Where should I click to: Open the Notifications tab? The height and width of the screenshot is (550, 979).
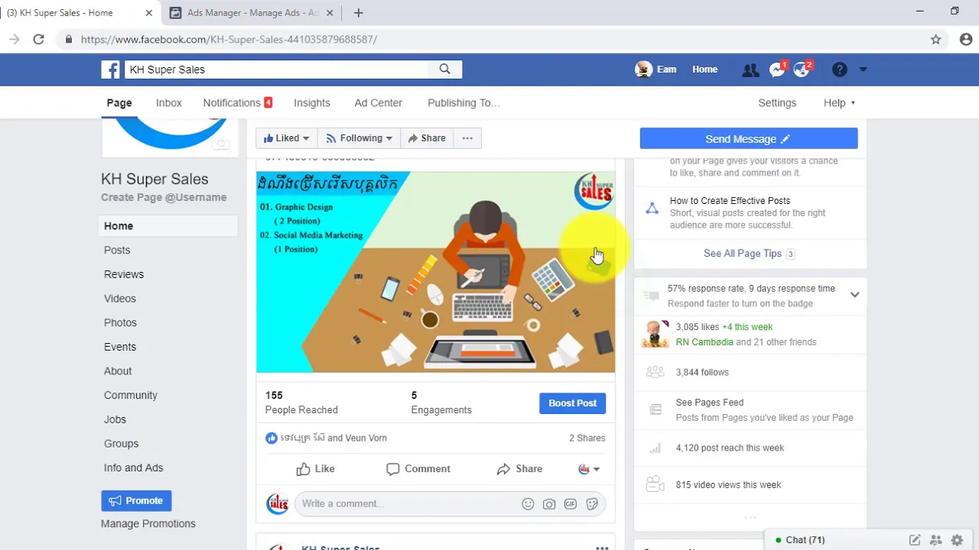click(x=237, y=103)
